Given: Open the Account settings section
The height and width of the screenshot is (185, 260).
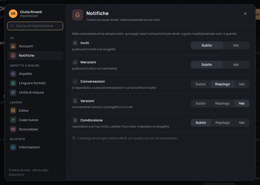Looking at the screenshot, I should 35,46.
